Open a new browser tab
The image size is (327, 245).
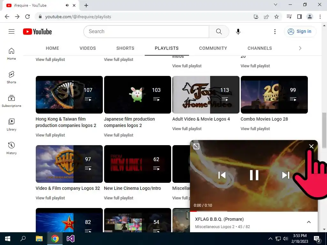coord(86,5)
